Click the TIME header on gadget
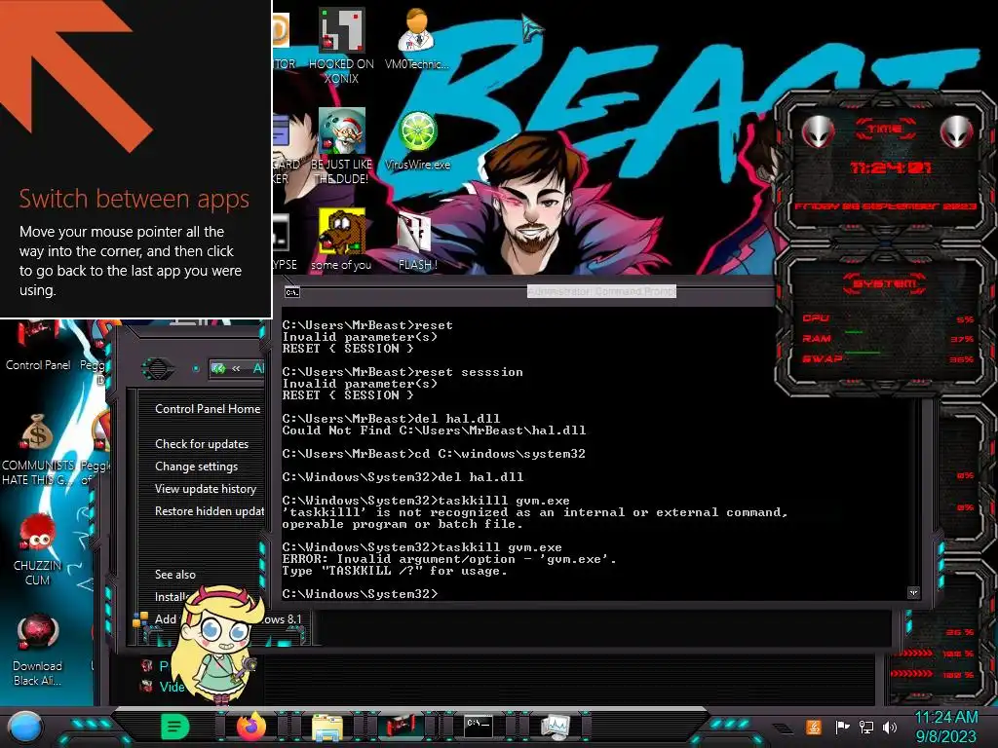Screen dimensions: 998x748 [x=885, y=129]
